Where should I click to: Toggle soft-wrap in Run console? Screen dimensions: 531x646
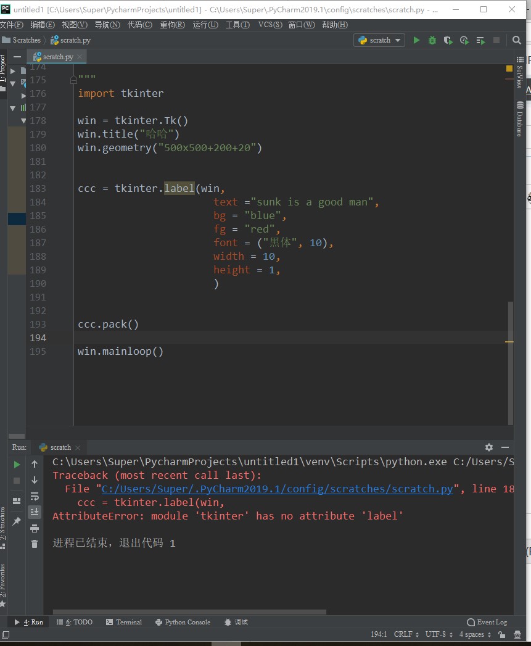[x=35, y=496]
